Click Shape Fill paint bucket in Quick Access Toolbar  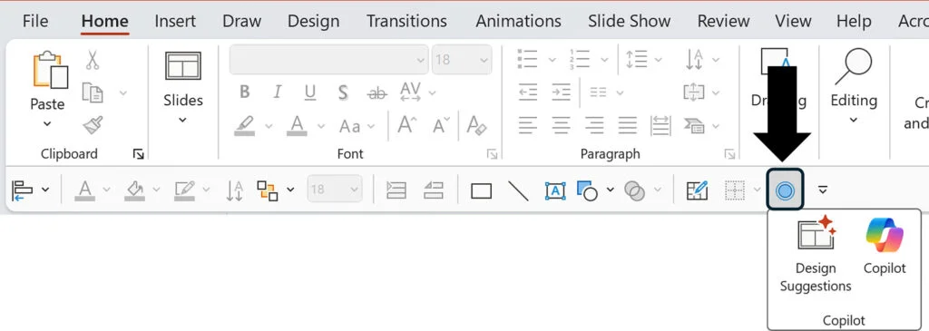point(135,190)
